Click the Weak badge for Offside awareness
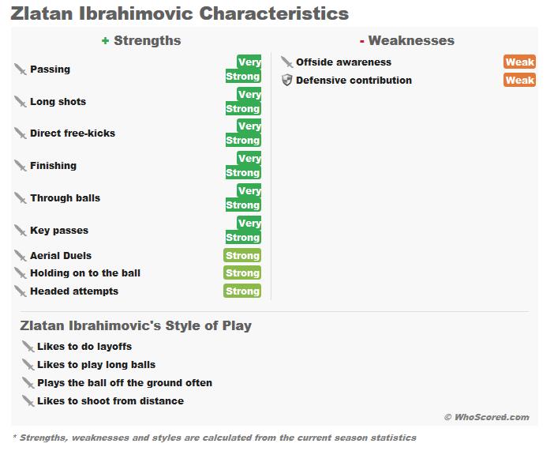 (x=520, y=62)
